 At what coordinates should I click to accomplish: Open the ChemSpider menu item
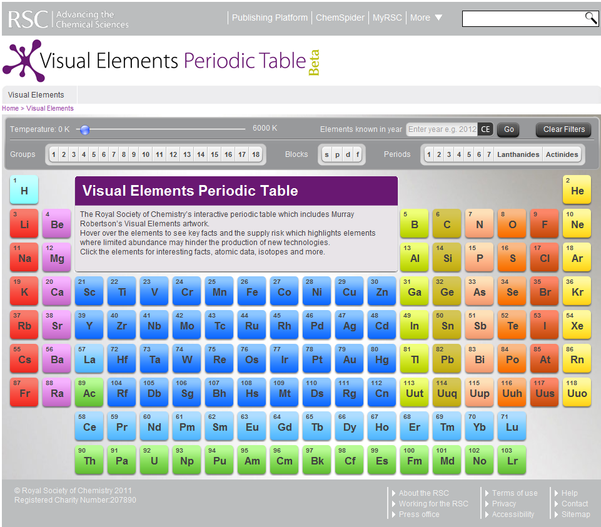(x=340, y=18)
